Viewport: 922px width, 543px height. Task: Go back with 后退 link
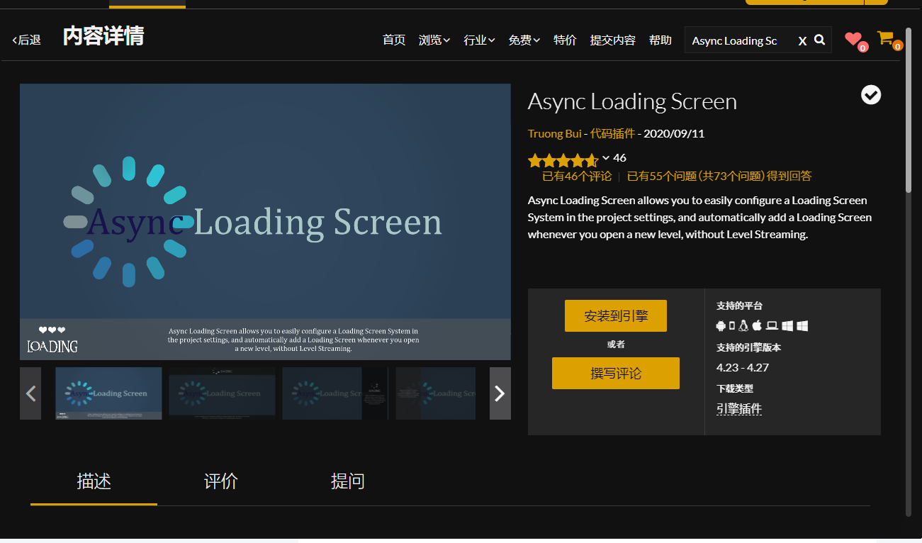(27, 40)
